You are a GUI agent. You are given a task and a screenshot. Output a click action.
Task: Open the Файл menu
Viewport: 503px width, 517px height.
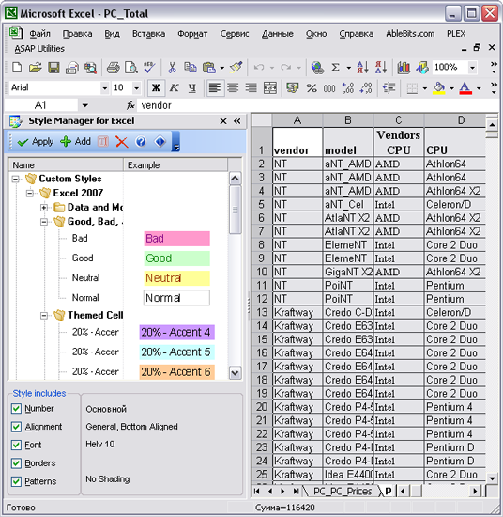pos(39,34)
